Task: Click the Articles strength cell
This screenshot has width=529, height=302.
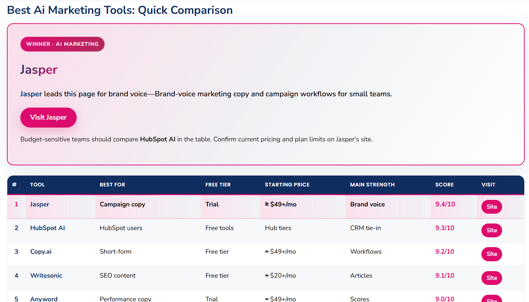Action: 361,275
